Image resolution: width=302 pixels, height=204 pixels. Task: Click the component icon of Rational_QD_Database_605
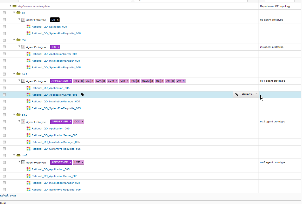29,27
